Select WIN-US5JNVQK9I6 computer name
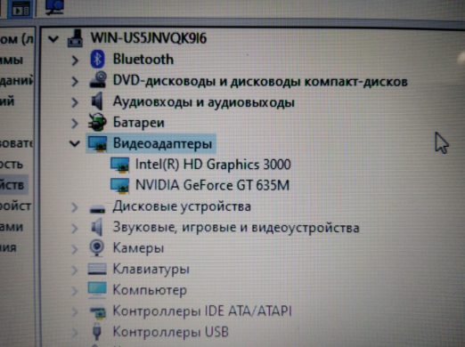Image resolution: width=465 pixels, height=347 pixels. pyautogui.click(x=149, y=38)
